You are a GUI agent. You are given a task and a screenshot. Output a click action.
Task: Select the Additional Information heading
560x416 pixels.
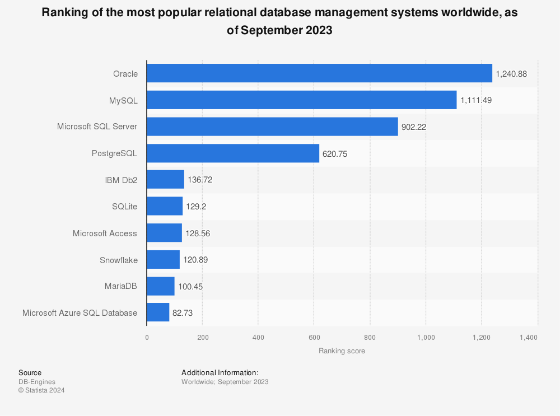pyautogui.click(x=220, y=373)
